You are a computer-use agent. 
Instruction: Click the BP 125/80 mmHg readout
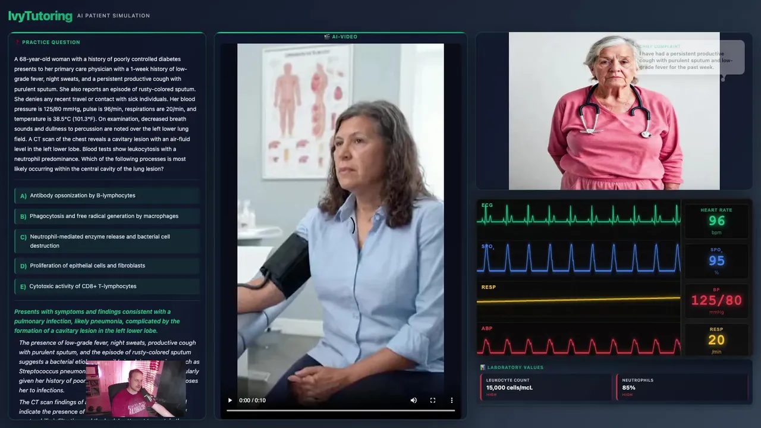[x=716, y=300]
